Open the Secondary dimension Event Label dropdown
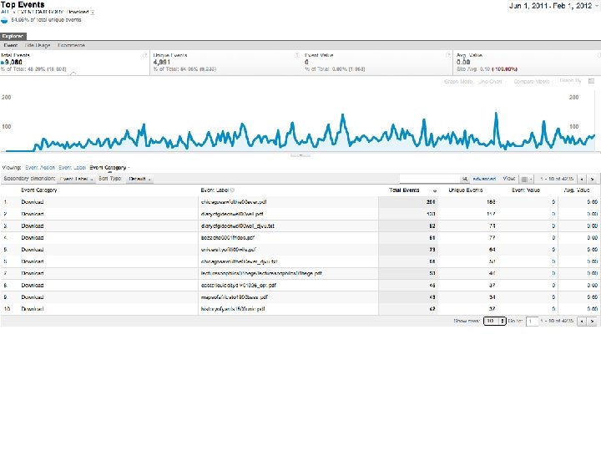The height and width of the screenshot is (451, 601). 77,179
